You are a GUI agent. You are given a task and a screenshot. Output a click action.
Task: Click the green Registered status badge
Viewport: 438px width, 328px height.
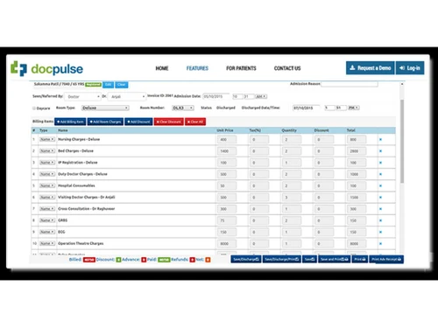[93, 85]
